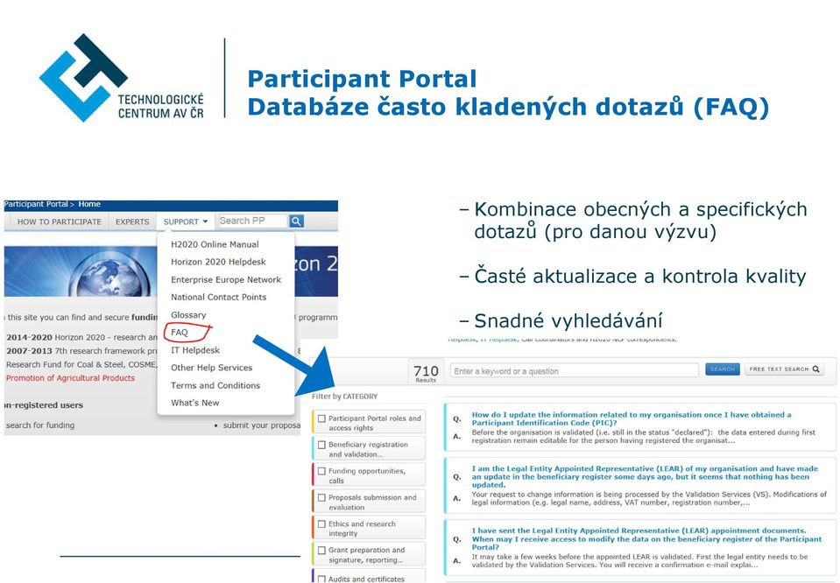
Task: Click the blue SEARCH button in FAQ
Action: [722, 369]
